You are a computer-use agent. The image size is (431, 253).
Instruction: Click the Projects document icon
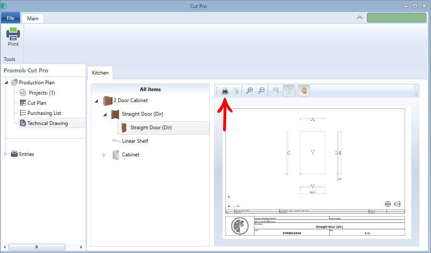coord(23,92)
